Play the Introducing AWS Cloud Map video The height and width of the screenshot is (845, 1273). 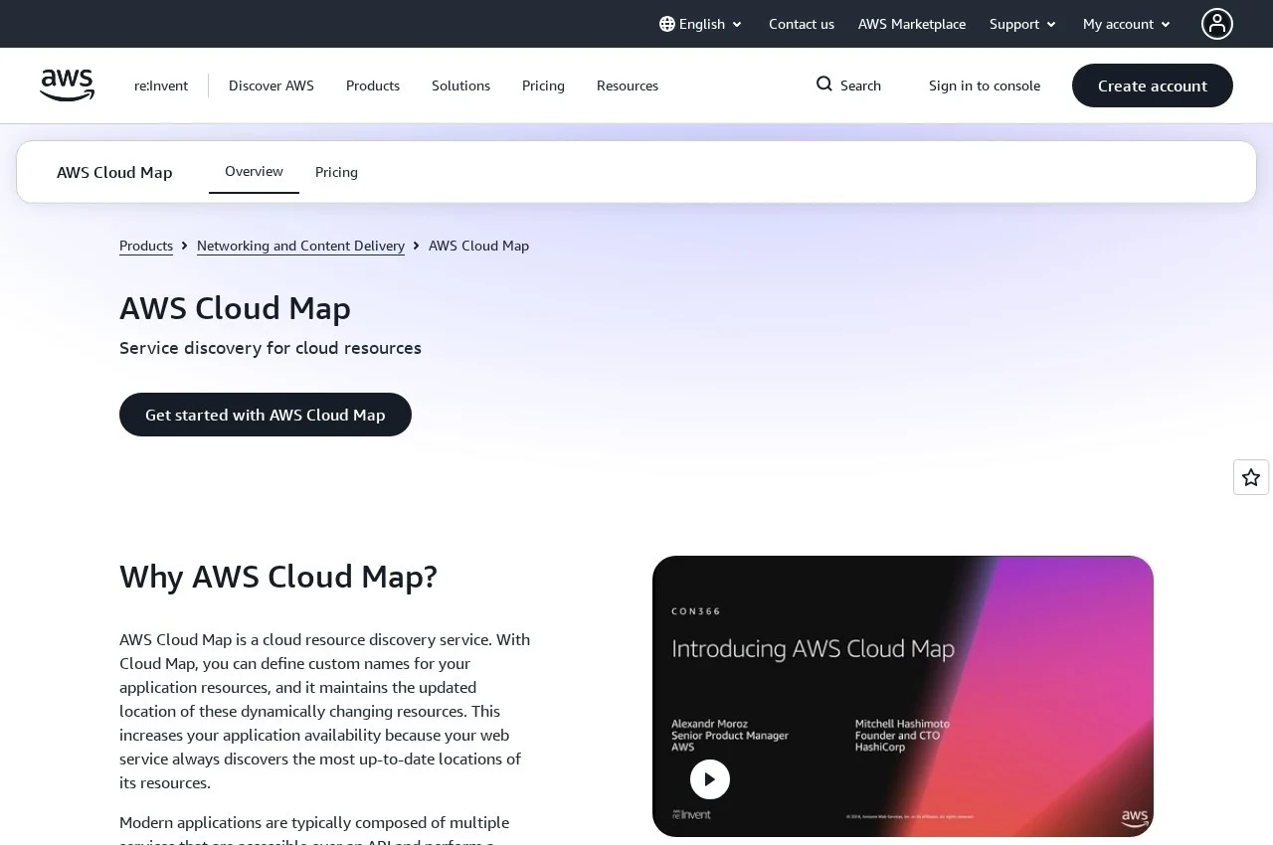710,779
